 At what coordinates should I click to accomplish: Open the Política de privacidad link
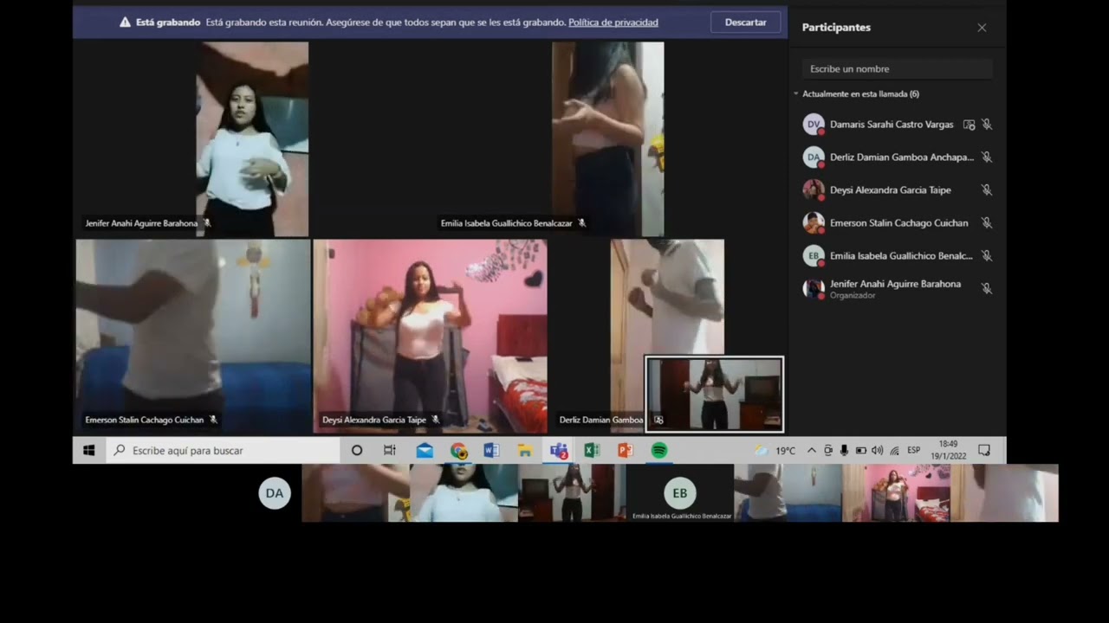pyautogui.click(x=613, y=22)
